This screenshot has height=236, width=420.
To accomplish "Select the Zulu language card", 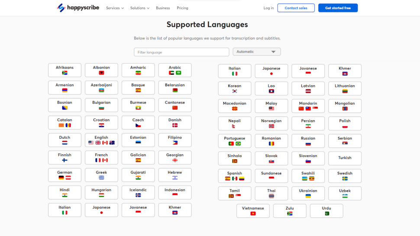I will point(290,211).
